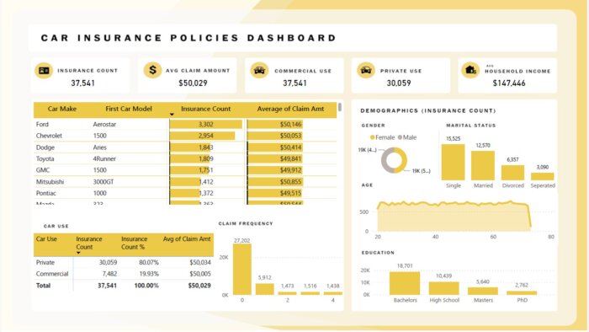Select the Mitsubishi row
Screen dimensions: 589x332
pyautogui.click(x=185, y=182)
